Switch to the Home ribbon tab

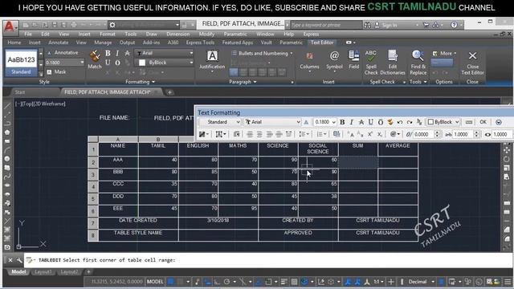(x=14, y=43)
